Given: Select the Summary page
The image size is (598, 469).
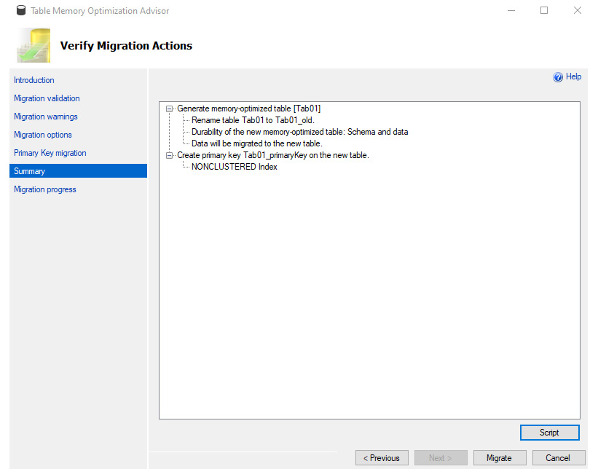Looking at the screenshot, I should click(78, 171).
